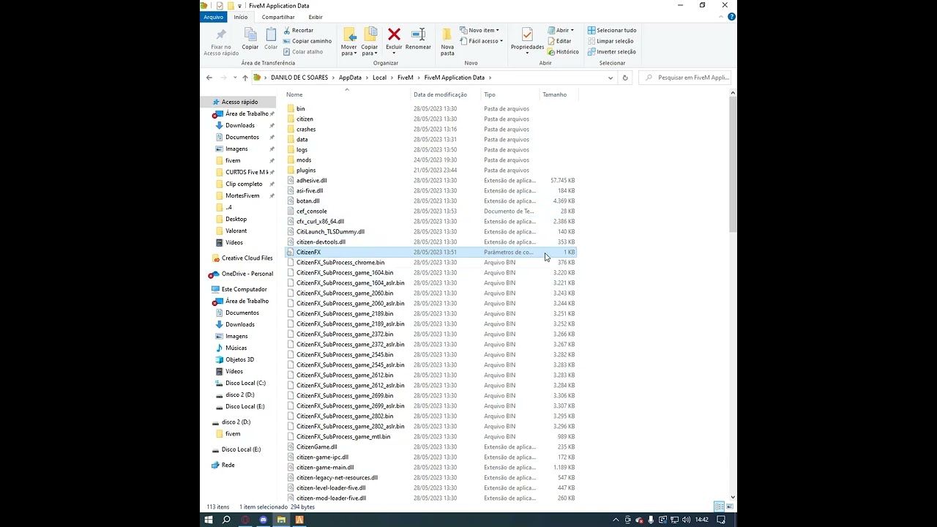The image size is (937, 527).
Task: Open taskbar search magnifier
Action: 226,520
